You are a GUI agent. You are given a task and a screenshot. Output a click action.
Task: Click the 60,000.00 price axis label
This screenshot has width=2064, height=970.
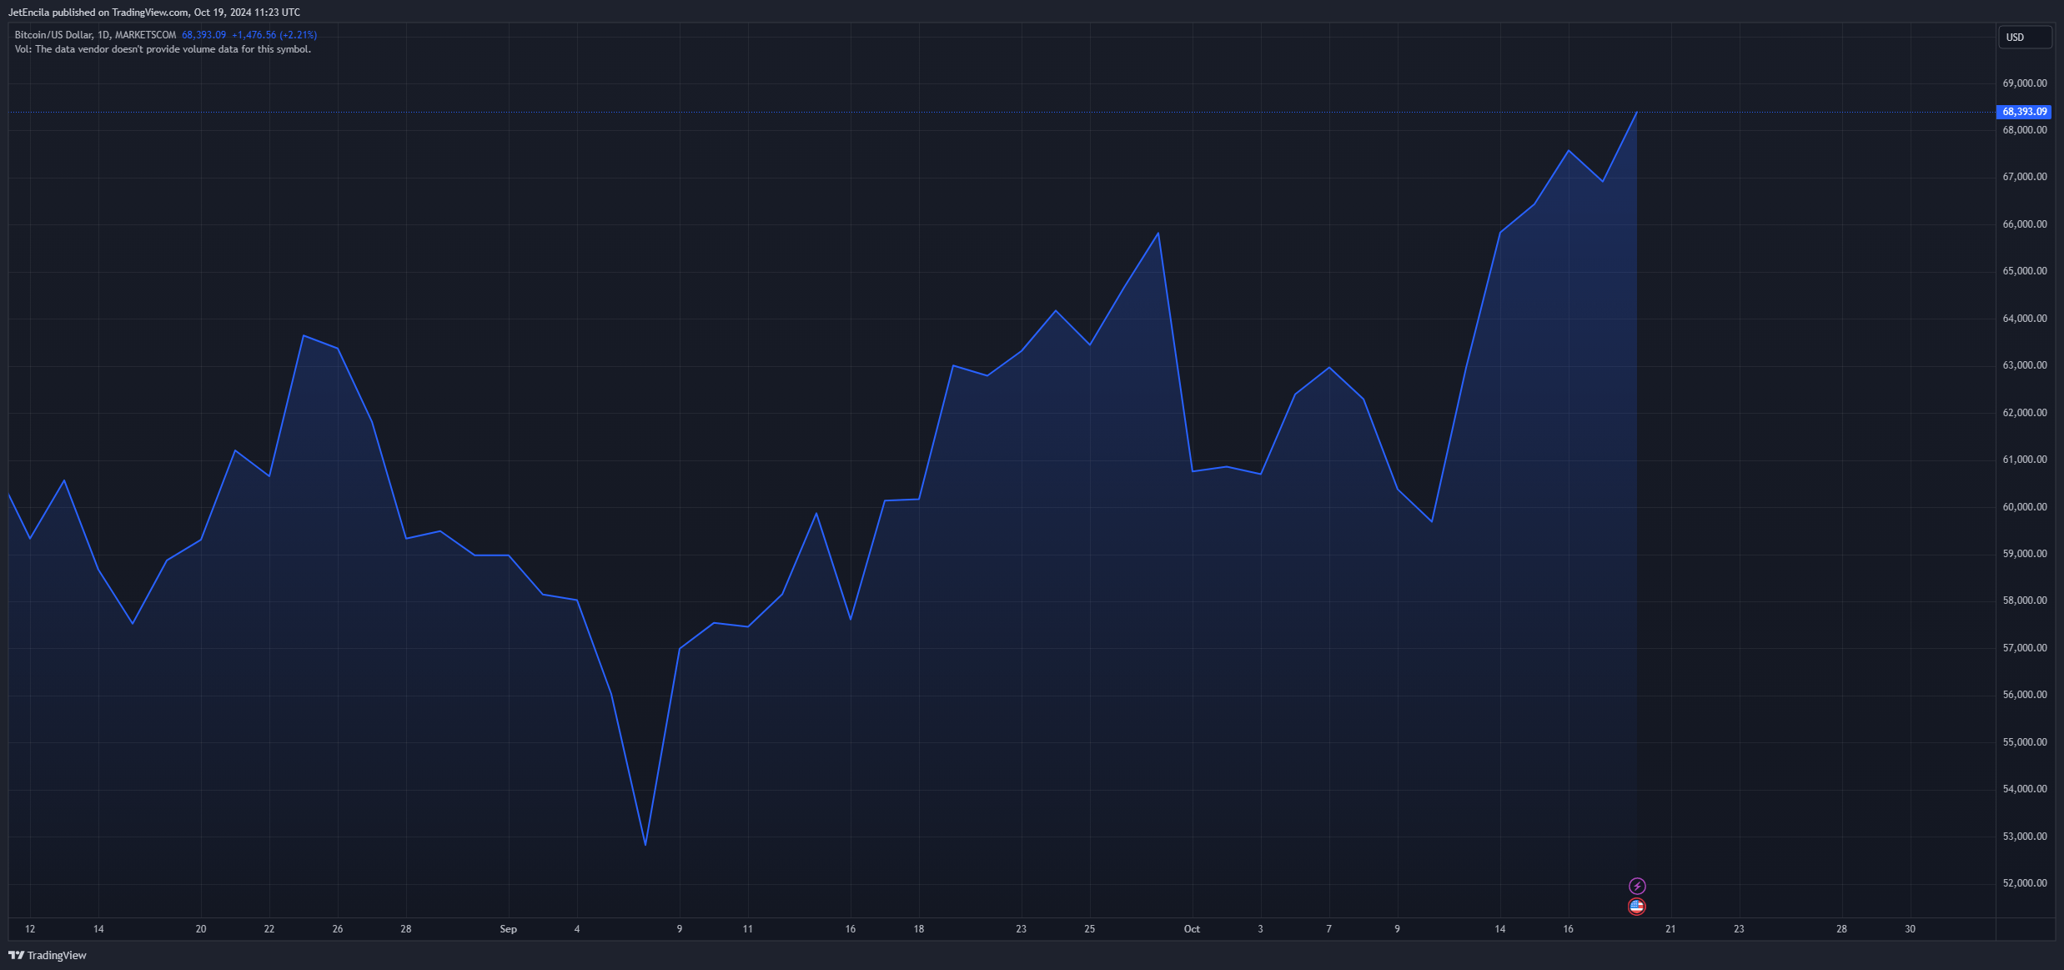point(2025,507)
